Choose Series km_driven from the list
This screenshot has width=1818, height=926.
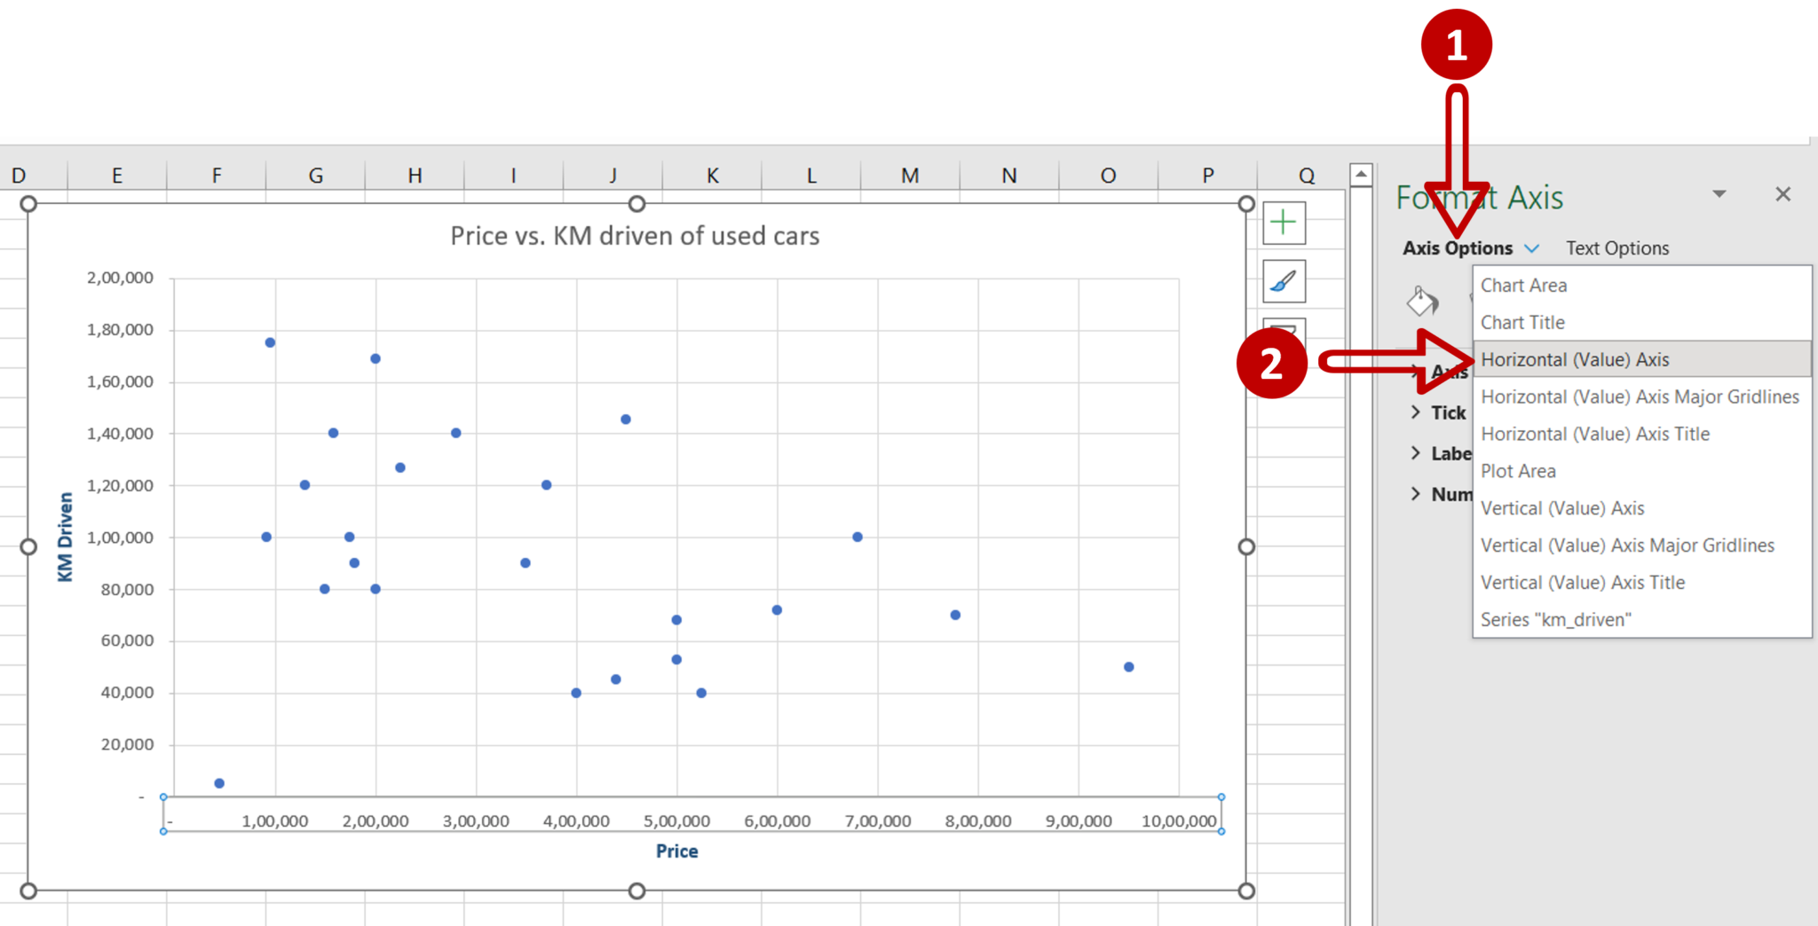pyautogui.click(x=1556, y=619)
